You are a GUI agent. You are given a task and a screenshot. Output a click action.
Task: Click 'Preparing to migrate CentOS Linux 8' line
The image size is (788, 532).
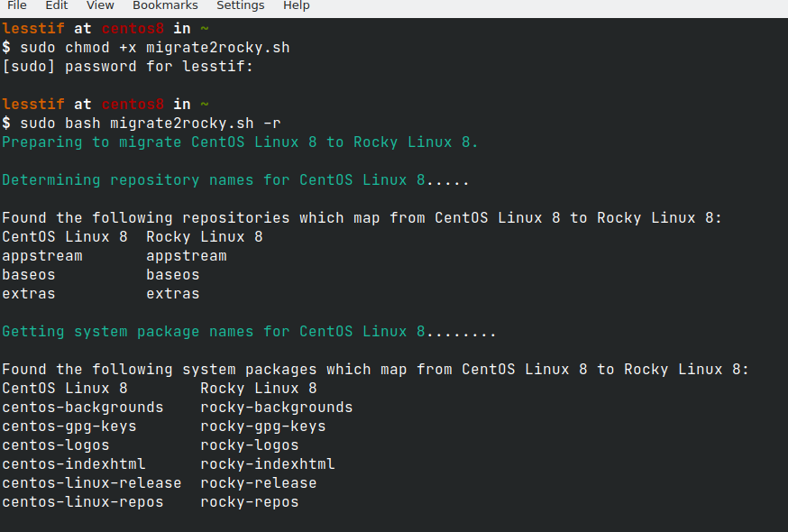click(x=240, y=142)
